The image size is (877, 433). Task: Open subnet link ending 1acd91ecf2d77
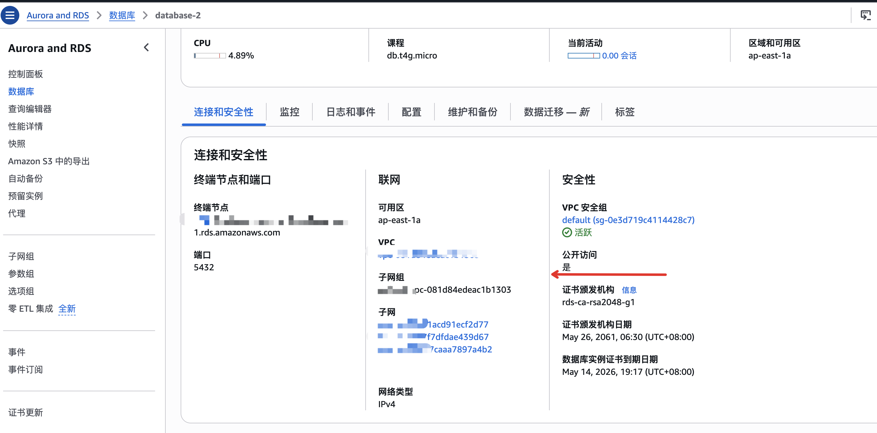point(433,324)
